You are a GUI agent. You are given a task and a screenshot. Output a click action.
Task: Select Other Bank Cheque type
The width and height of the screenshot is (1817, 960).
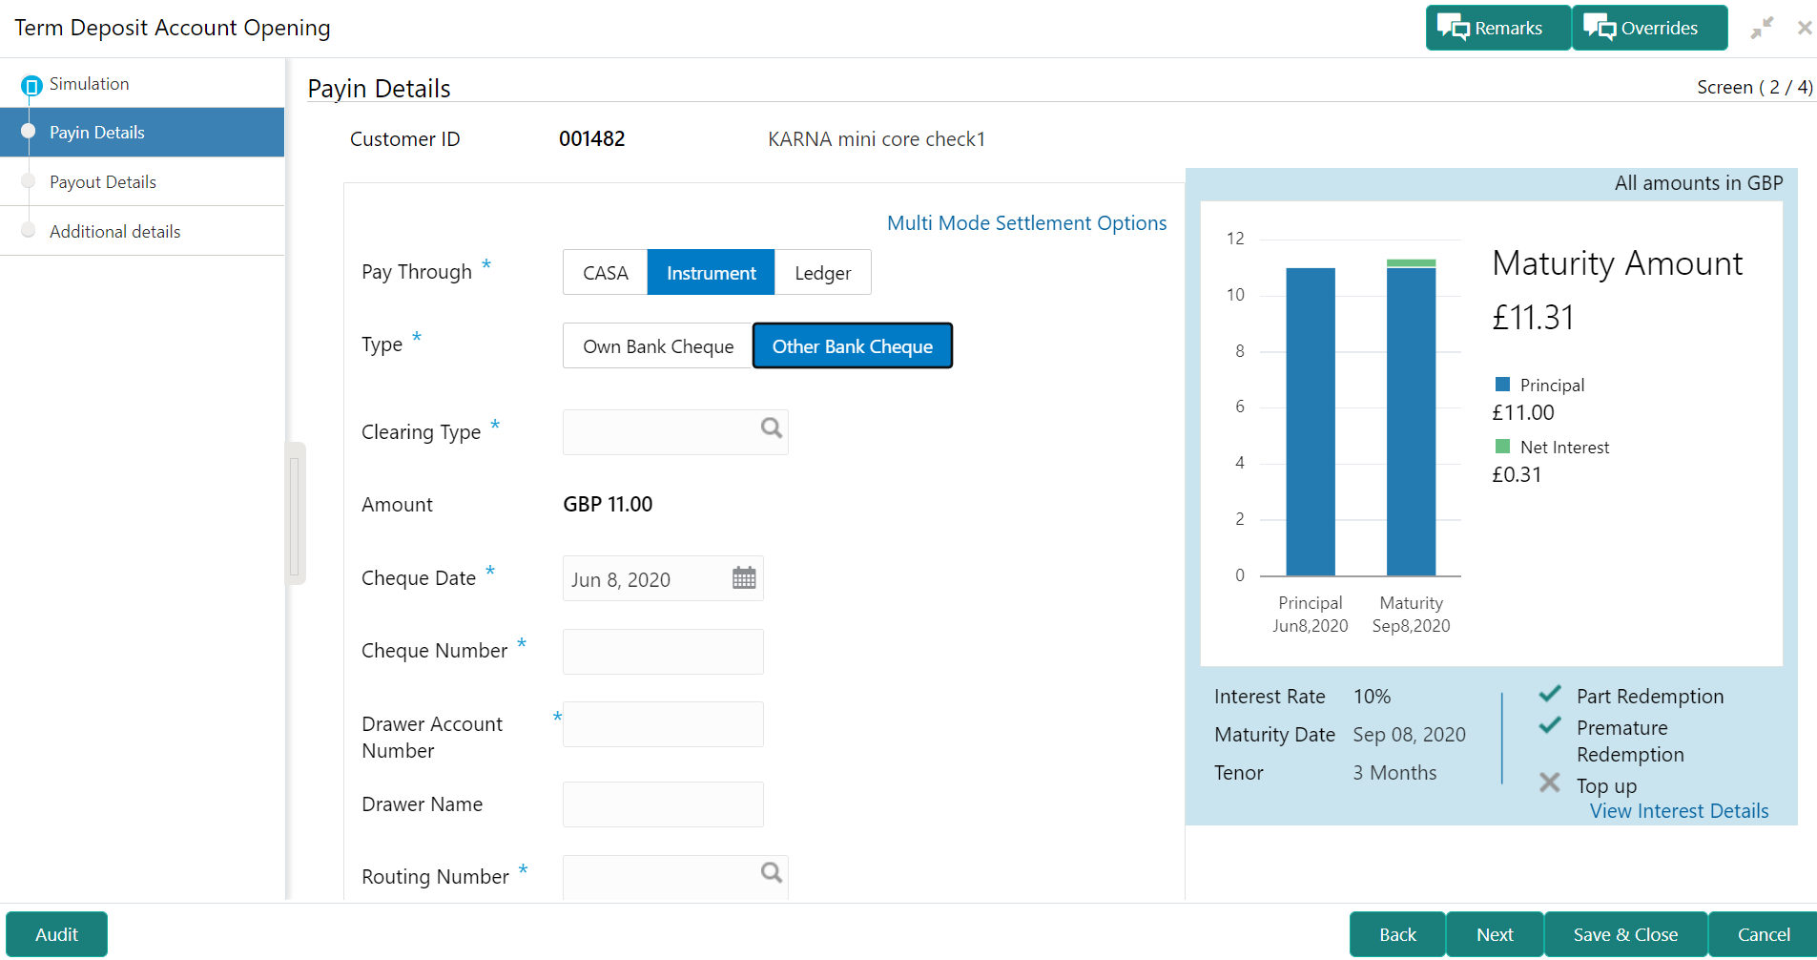pyautogui.click(x=853, y=346)
